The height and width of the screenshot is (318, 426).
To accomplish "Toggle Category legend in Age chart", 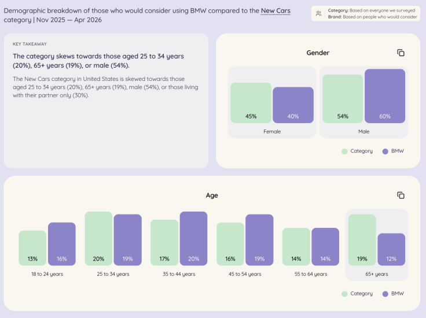I will tap(357, 294).
